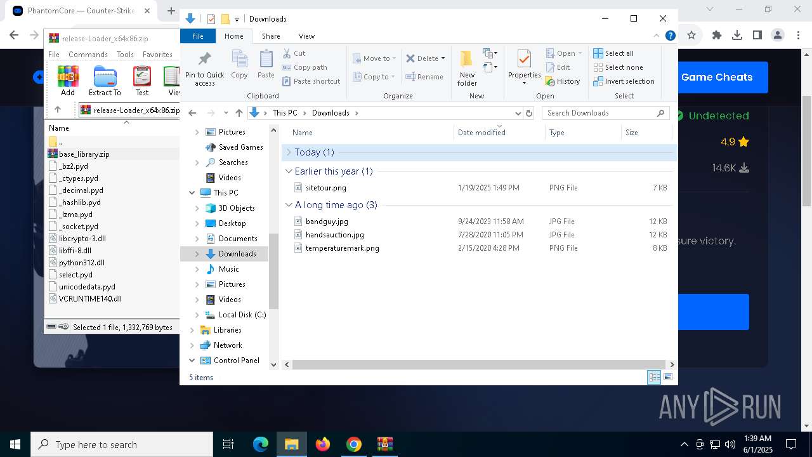Screen dimensions: 812x457
Task: Expand Downloads in navigation tree
Action: [197, 254]
